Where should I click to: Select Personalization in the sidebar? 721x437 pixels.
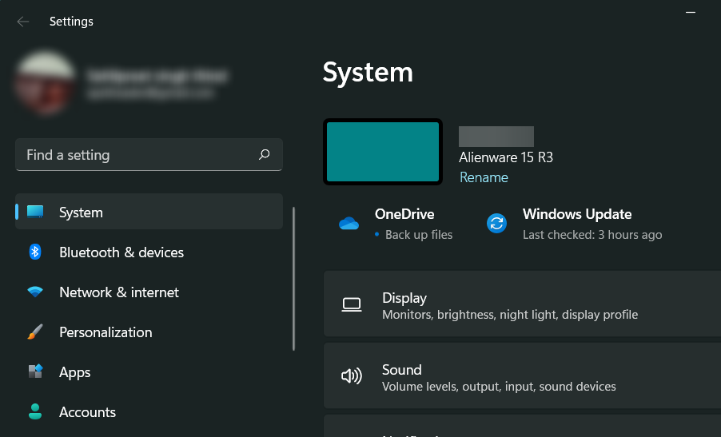(x=106, y=332)
